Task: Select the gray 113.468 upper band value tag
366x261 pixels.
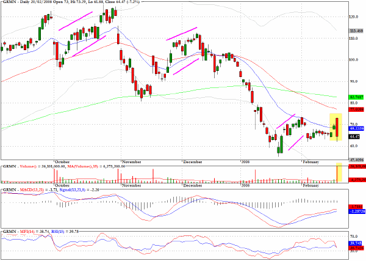Action: point(356,31)
